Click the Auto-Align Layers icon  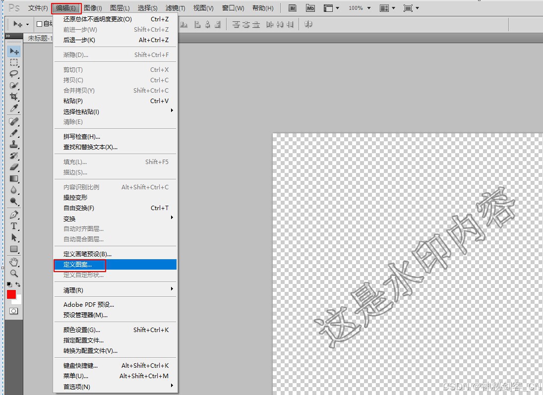click(x=308, y=24)
